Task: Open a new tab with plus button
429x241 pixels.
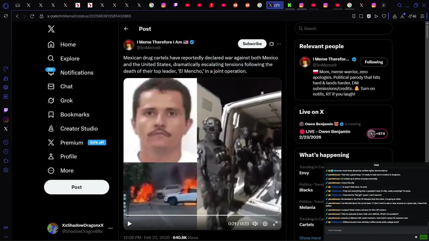Action: coord(383,5)
